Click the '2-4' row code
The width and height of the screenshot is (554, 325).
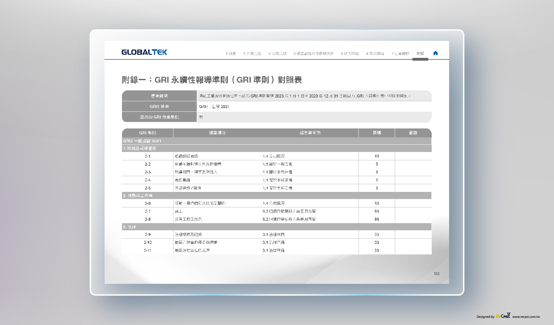point(147,180)
